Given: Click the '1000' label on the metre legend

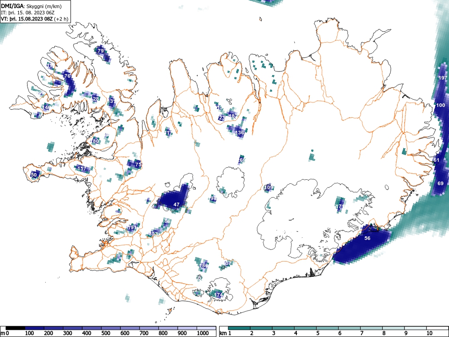Looking at the screenshot, I should 203,333.
